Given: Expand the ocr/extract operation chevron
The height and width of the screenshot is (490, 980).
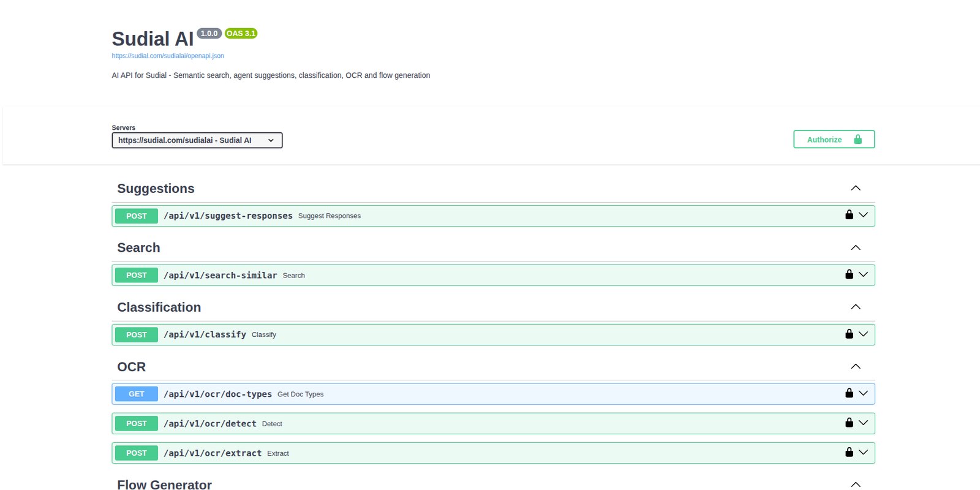Looking at the screenshot, I should tap(864, 452).
